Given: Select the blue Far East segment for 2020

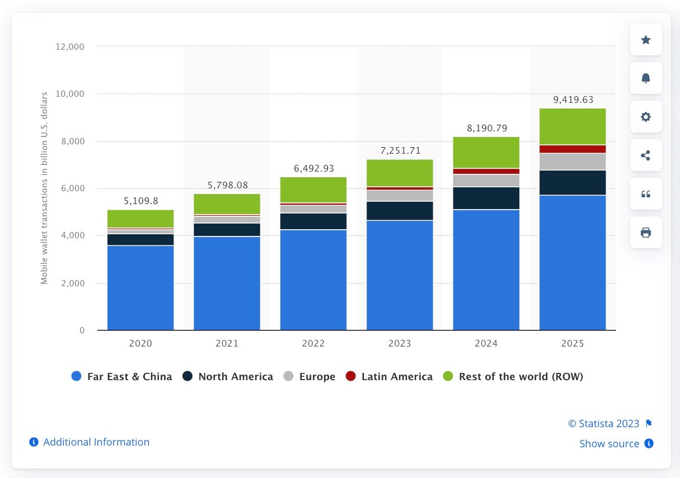Looking at the screenshot, I should pyautogui.click(x=140, y=288).
